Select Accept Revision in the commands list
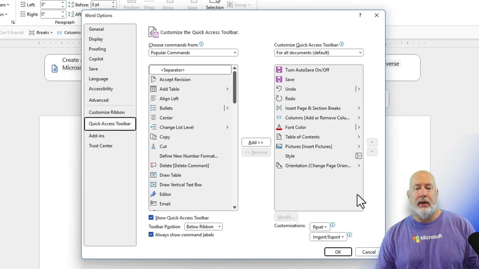The width and height of the screenshot is (479, 269). pos(175,79)
